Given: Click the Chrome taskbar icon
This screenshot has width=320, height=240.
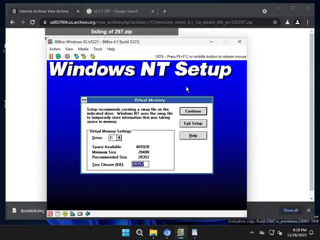Looking at the screenshot, I should pos(167,232).
